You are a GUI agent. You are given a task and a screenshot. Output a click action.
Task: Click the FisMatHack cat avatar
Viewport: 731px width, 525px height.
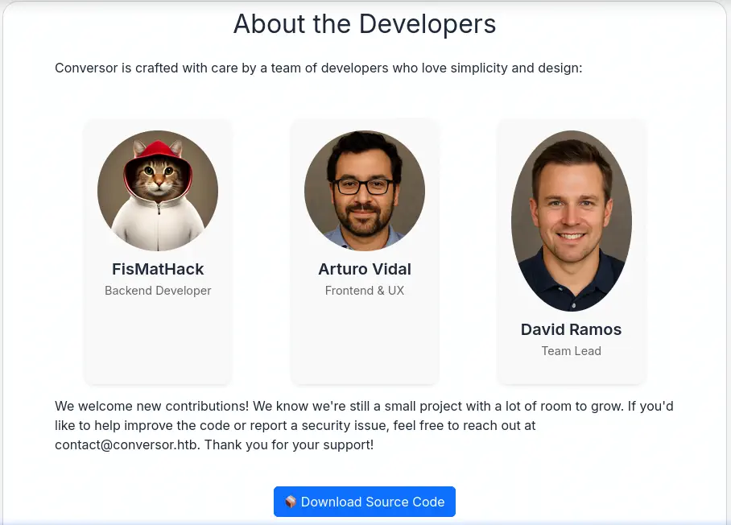click(x=158, y=191)
